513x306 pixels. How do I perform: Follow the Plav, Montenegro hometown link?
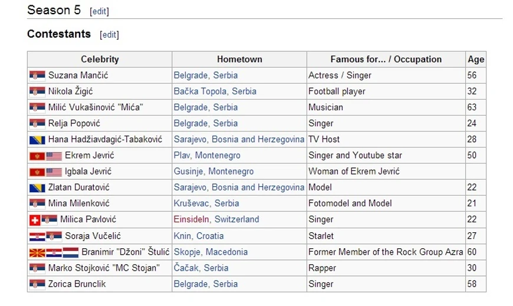click(x=207, y=156)
